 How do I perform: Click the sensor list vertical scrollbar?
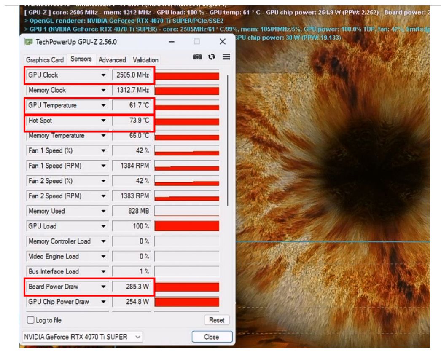click(x=227, y=139)
